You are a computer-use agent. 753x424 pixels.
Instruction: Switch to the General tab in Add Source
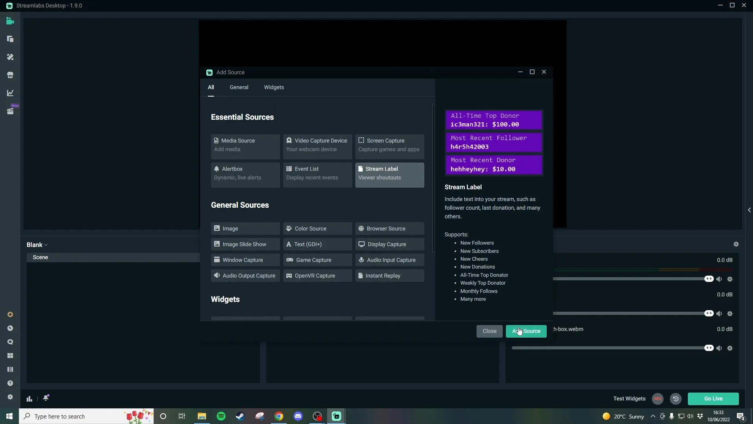pyautogui.click(x=239, y=87)
